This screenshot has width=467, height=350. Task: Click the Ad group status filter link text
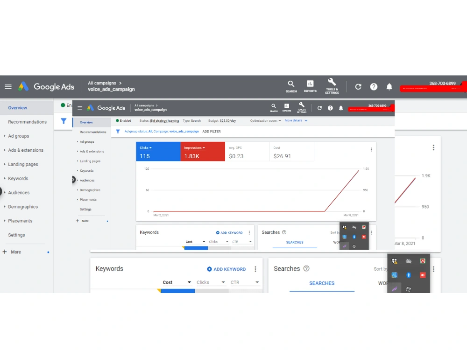pyautogui.click(x=162, y=131)
